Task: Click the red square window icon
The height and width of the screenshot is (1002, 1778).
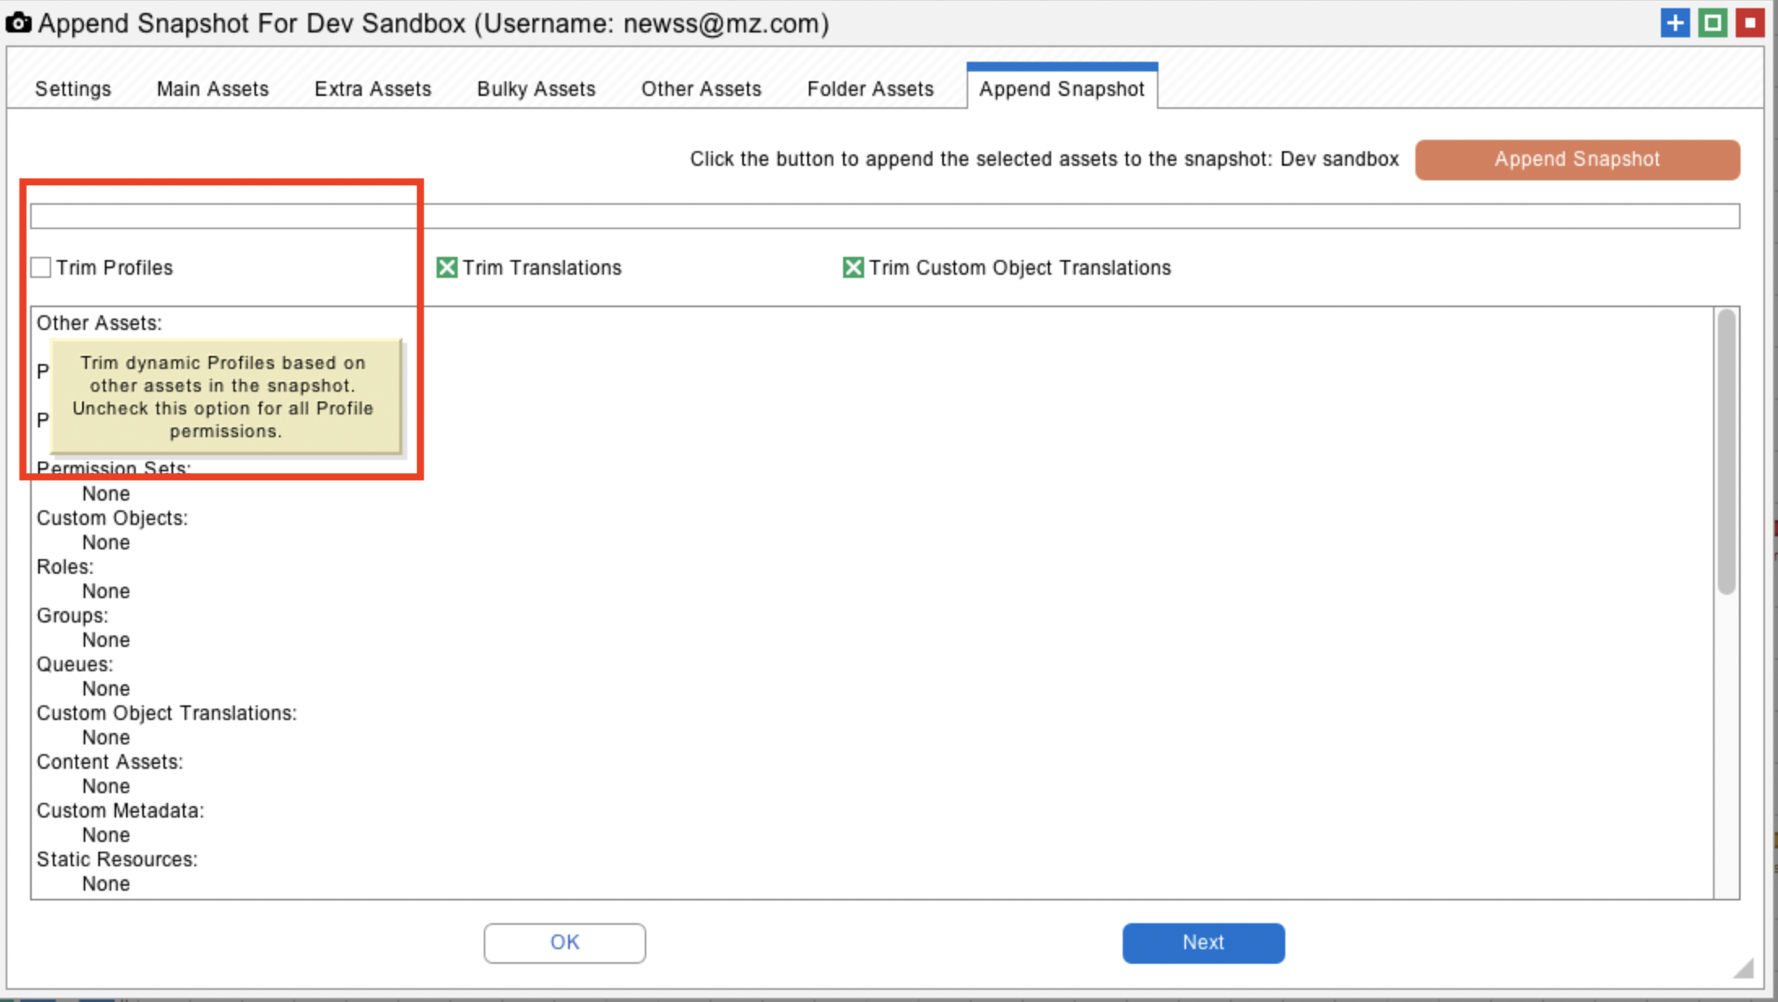Action: tap(1750, 23)
